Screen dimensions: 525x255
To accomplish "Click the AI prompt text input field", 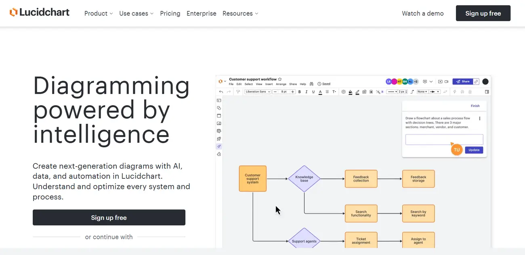I will (x=444, y=140).
